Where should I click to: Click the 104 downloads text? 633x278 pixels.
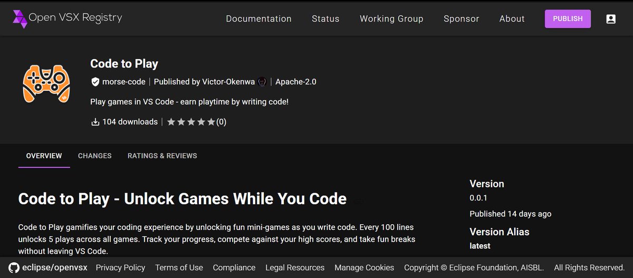(130, 122)
